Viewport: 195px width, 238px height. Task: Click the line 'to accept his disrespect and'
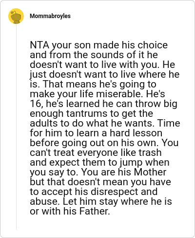click(x=94, y=192)
